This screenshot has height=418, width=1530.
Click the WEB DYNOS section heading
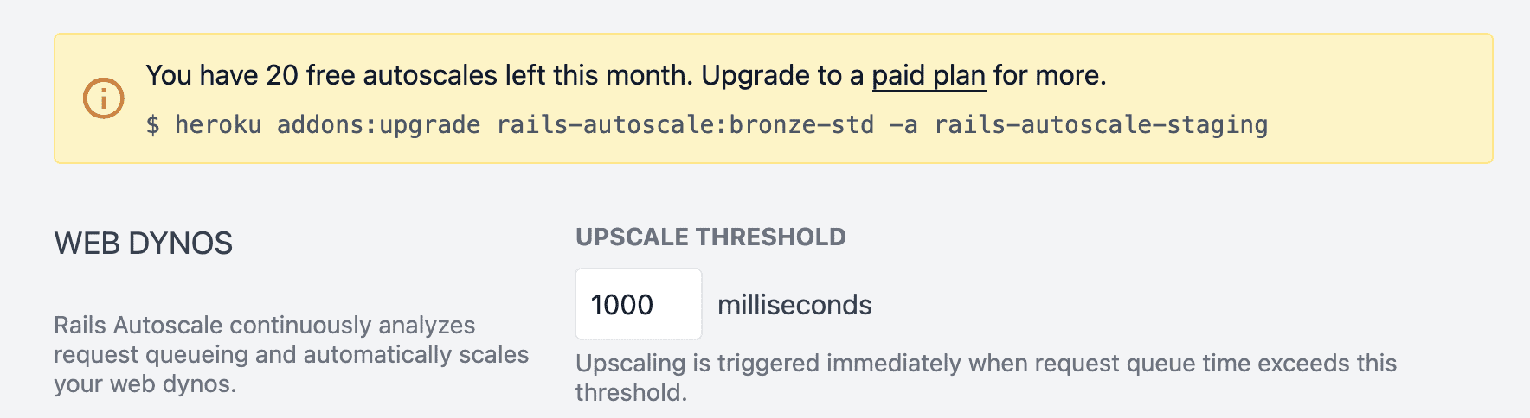144,244
